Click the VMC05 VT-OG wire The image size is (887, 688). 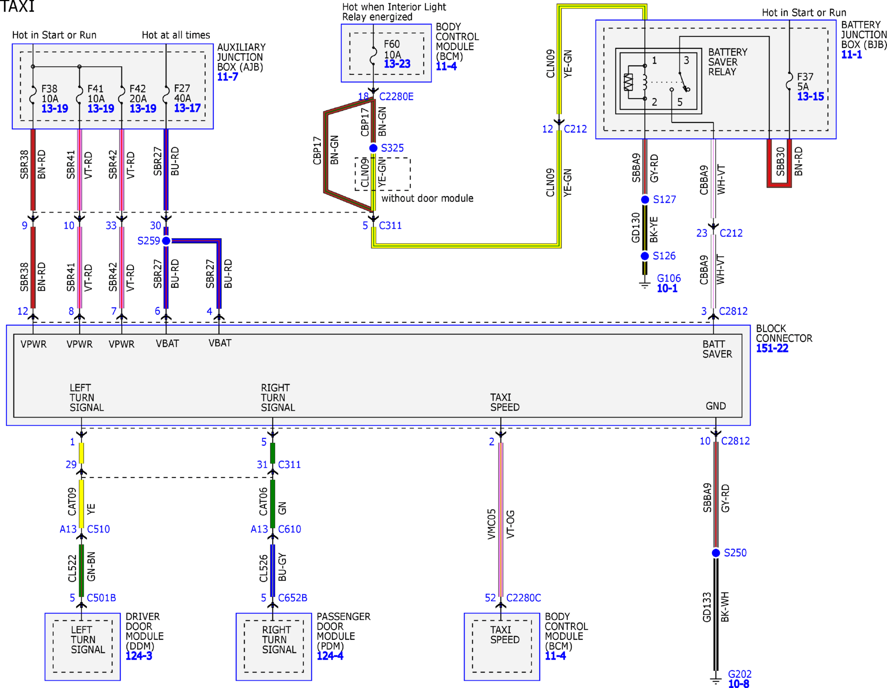[x=501, y=519]
